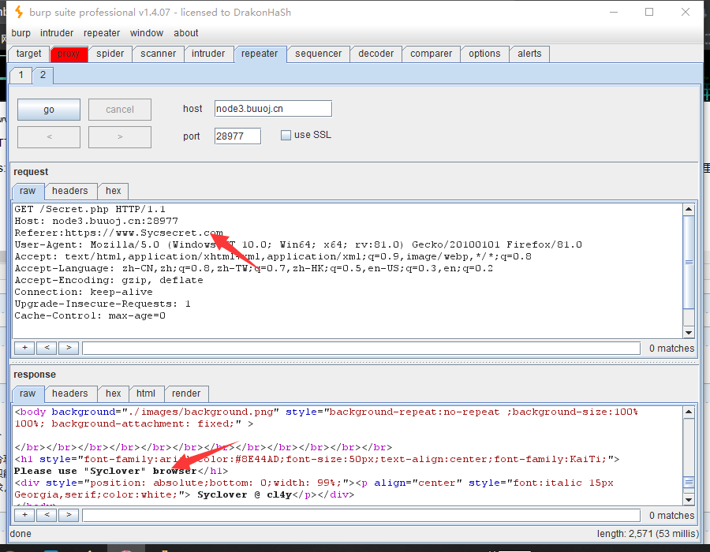Click response search previous match button
Viewport: 710px width, 552px height.
[47, 515]
